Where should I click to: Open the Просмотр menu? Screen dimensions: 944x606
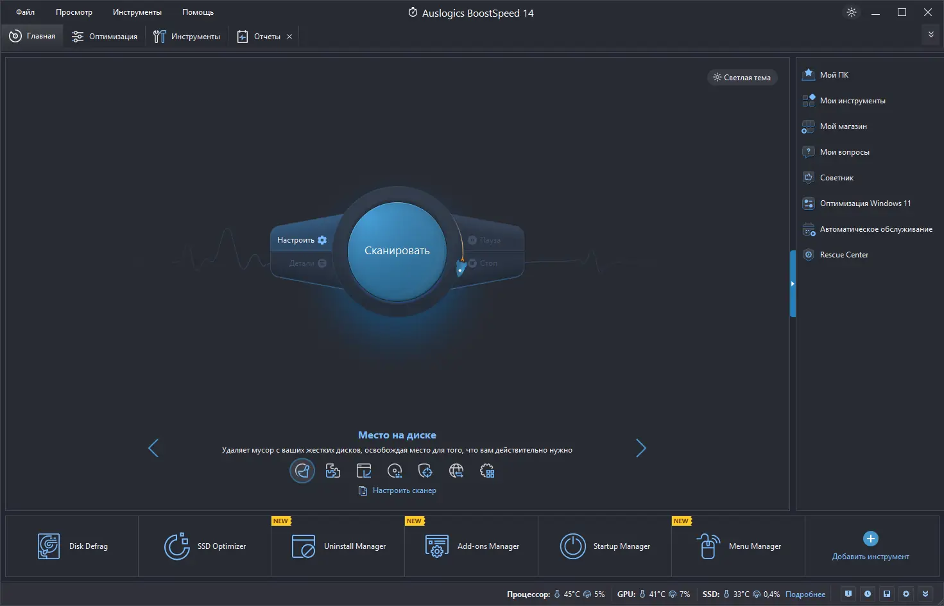point(74,12)
